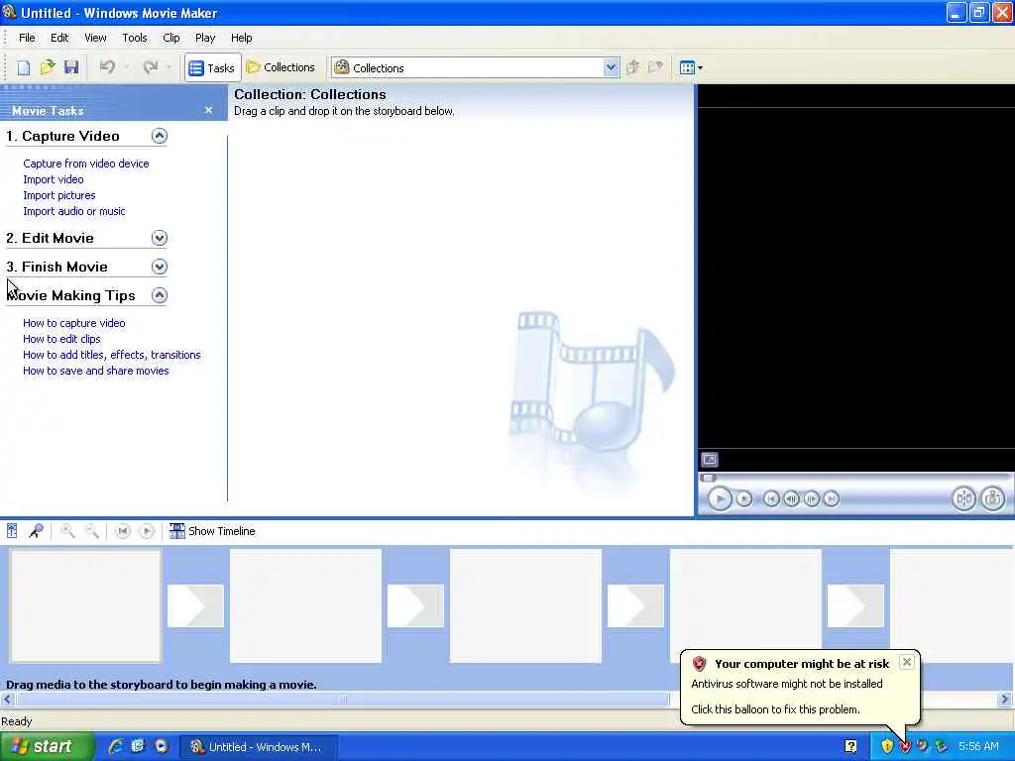The height and width of the screenshot is (761, 1015).
Task: Click the Show Timeline button
Action: (212, 531)
